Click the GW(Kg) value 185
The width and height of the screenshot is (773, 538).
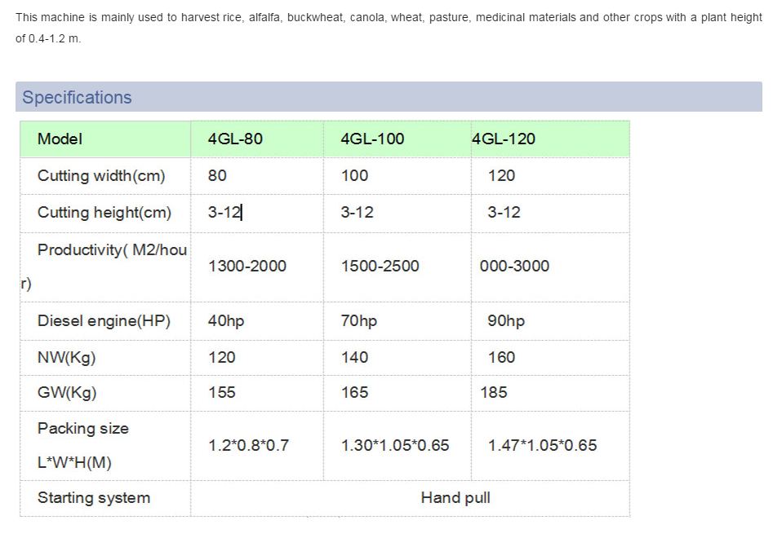coord(493,393)
